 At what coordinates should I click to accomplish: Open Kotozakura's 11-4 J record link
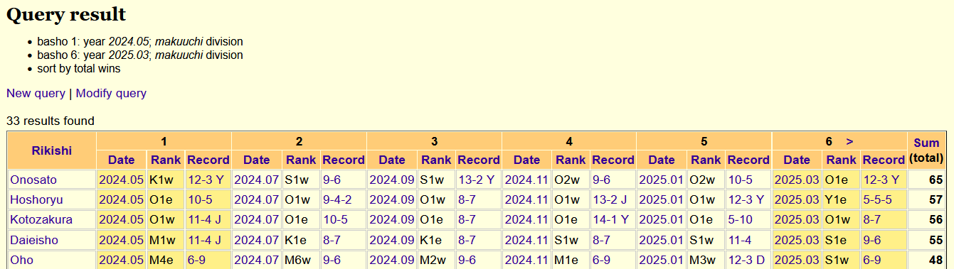pos(204,220)
